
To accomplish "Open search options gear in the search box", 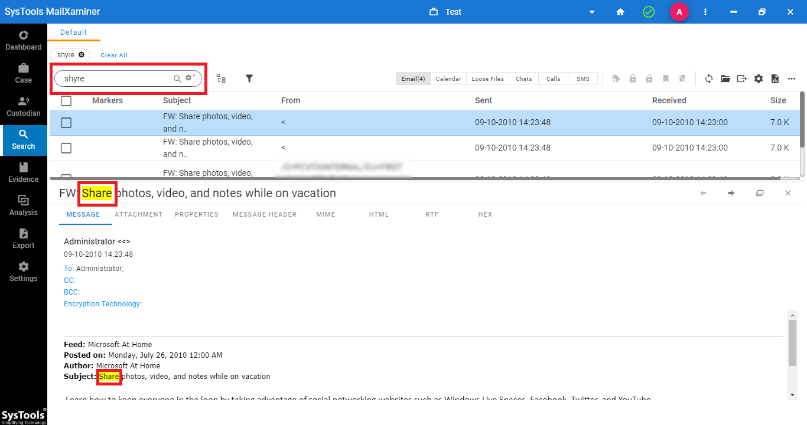I will pyautogui.click(x=190, y=78).
